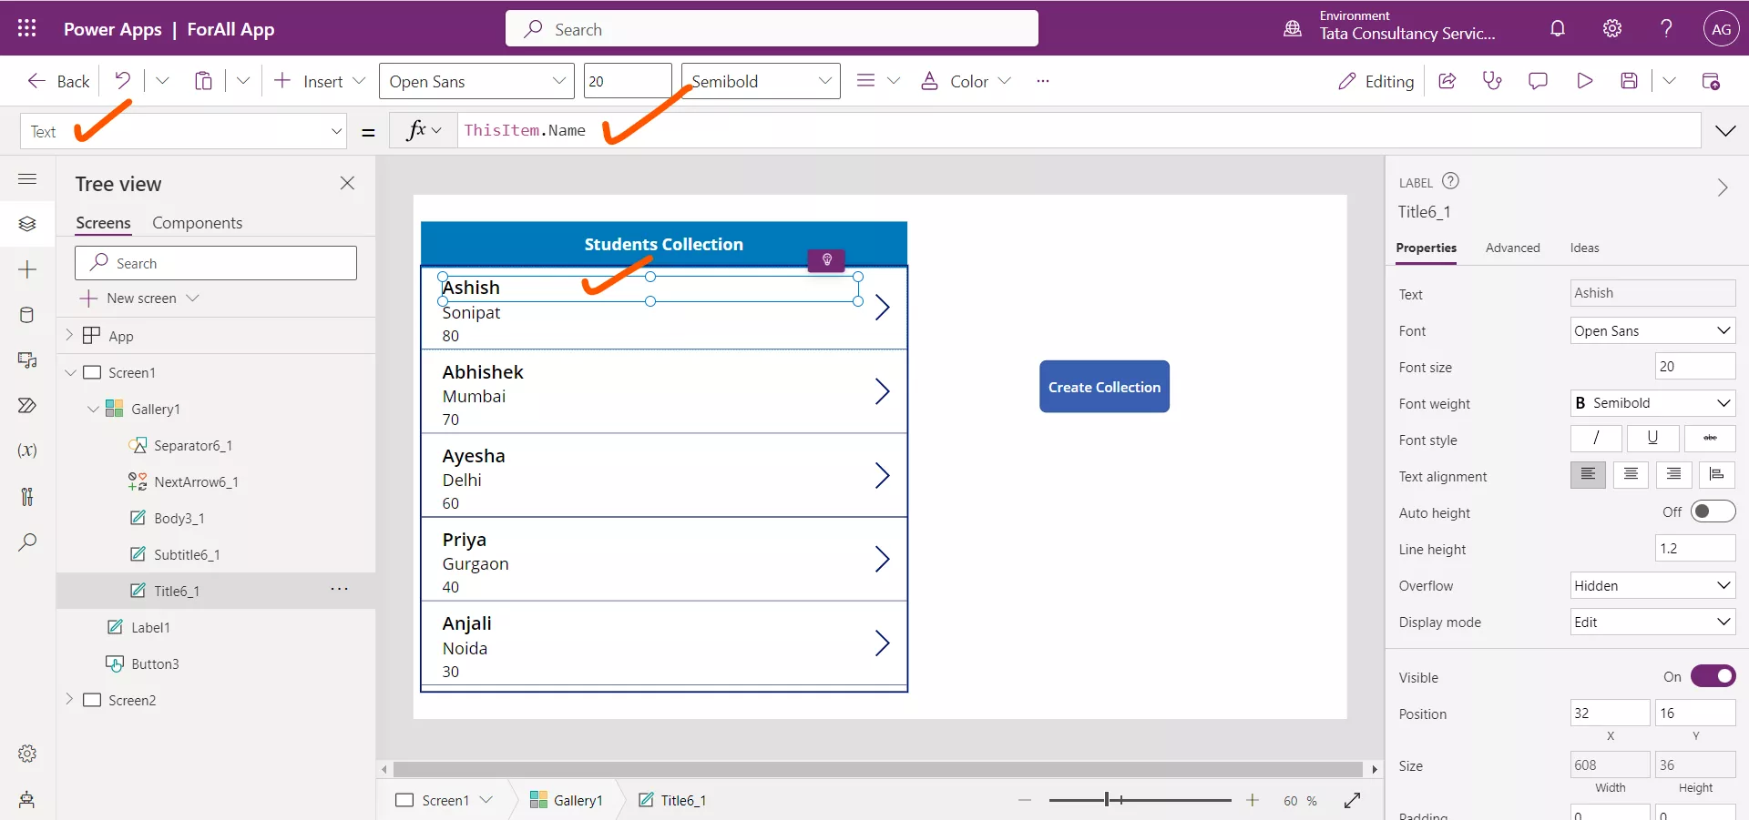Toggle Auto height switch

(x=1713, y=511)
